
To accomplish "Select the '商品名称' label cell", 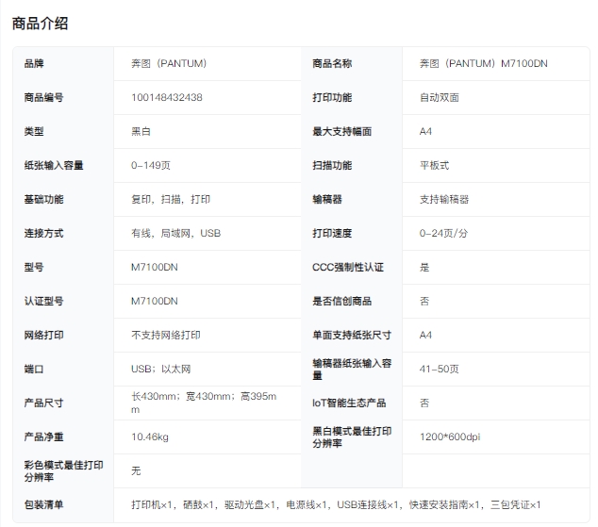I will click(x=332, y=63).
